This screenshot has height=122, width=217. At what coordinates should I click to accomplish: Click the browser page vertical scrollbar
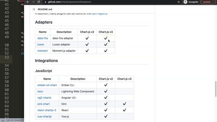click(x=216, y=89)
